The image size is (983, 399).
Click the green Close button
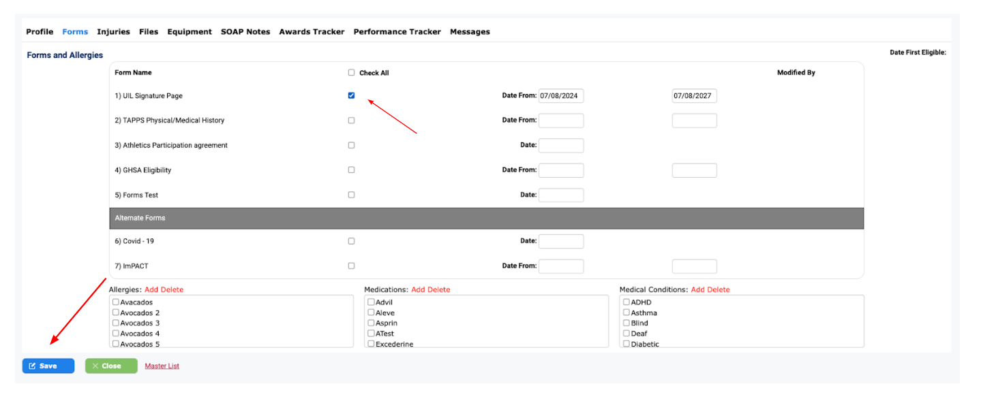(x=111, y=366)
